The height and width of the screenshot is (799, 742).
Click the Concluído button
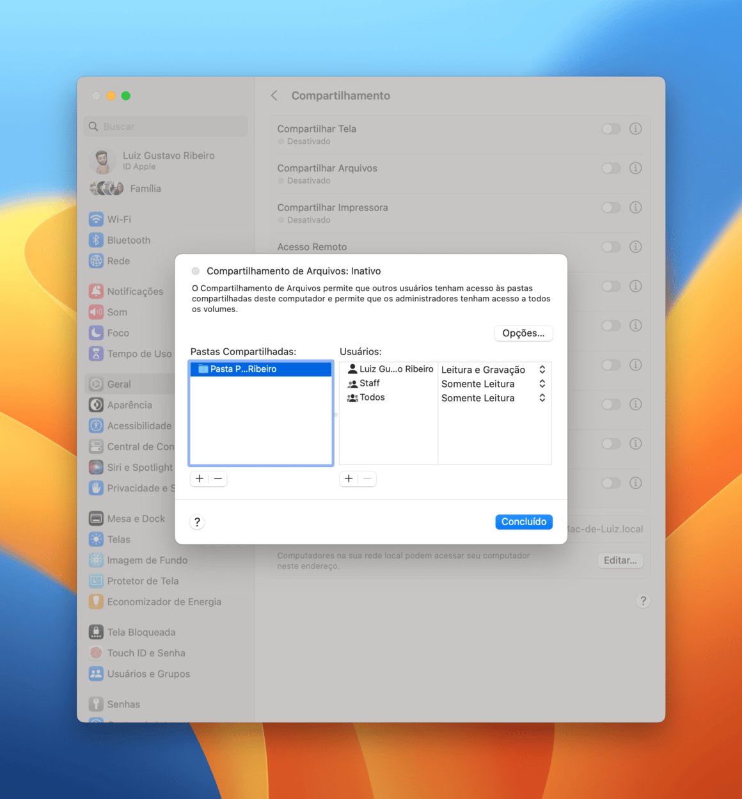523,521
